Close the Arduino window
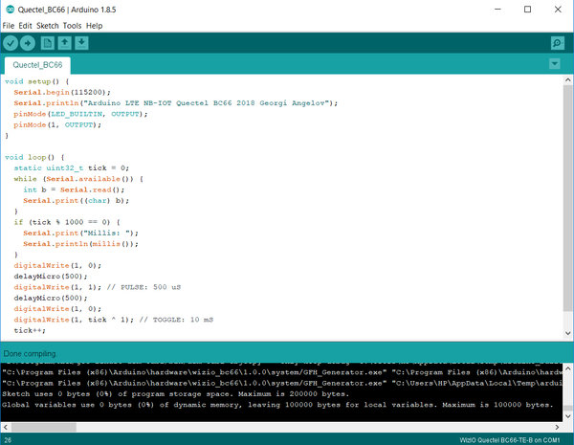The width and height of the screenshot is (574, 445). (558, 10)
